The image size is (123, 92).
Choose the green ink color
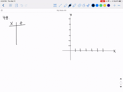(x=101, y=5)
